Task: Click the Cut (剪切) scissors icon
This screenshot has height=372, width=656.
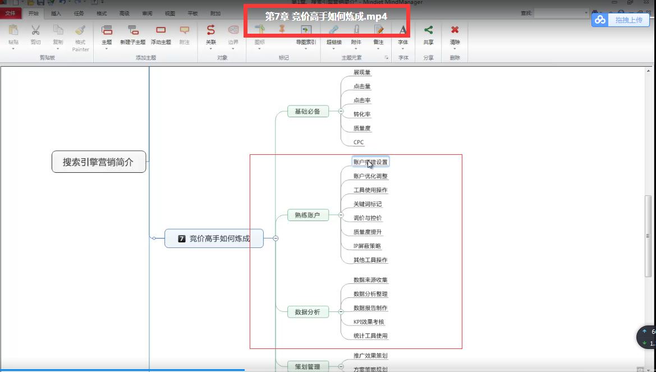Action: point(35,30)
